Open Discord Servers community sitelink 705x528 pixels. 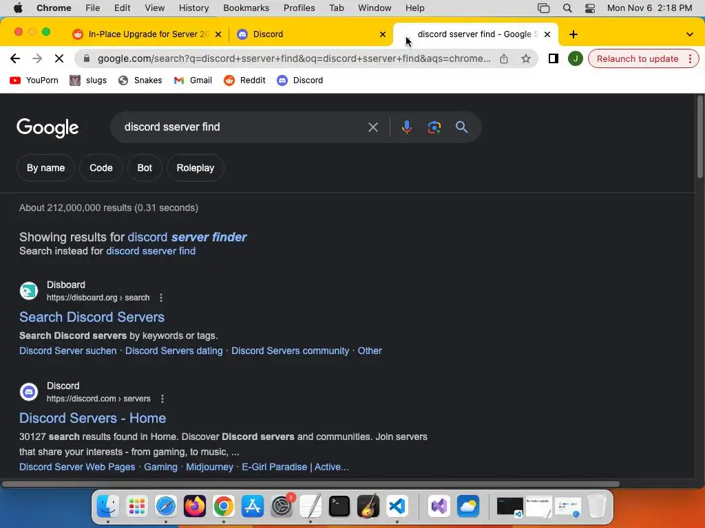[x=290, y=351]
